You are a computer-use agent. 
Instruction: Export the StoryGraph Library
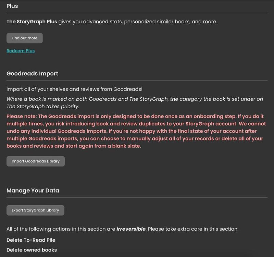pyautogui.click(x=35, y=210)
